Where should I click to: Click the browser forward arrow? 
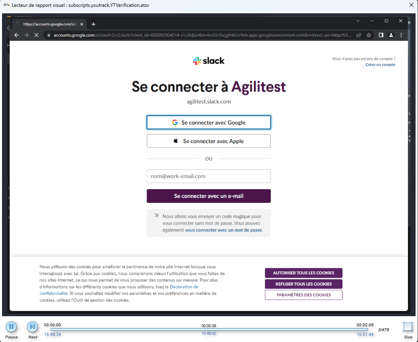pyautogui.click(x=26, y=35)
